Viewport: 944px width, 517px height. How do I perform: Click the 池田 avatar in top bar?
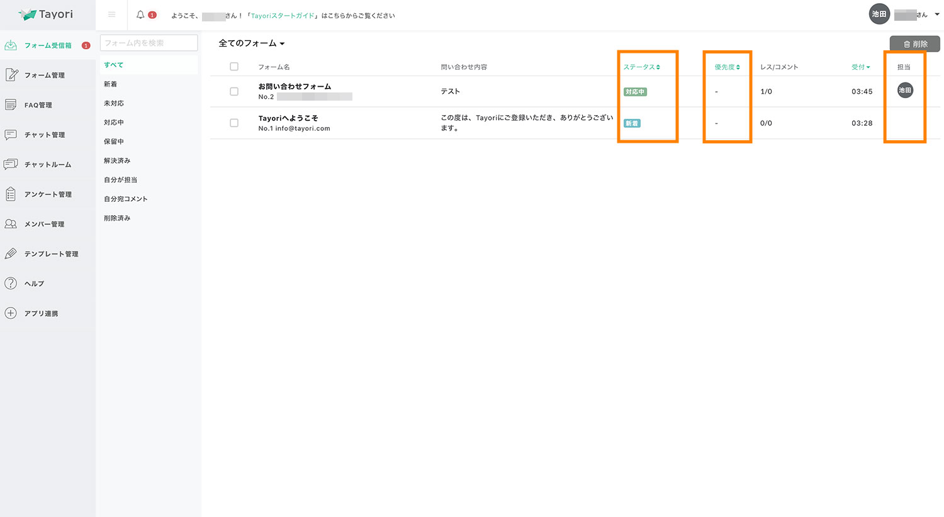coord(879,14)
